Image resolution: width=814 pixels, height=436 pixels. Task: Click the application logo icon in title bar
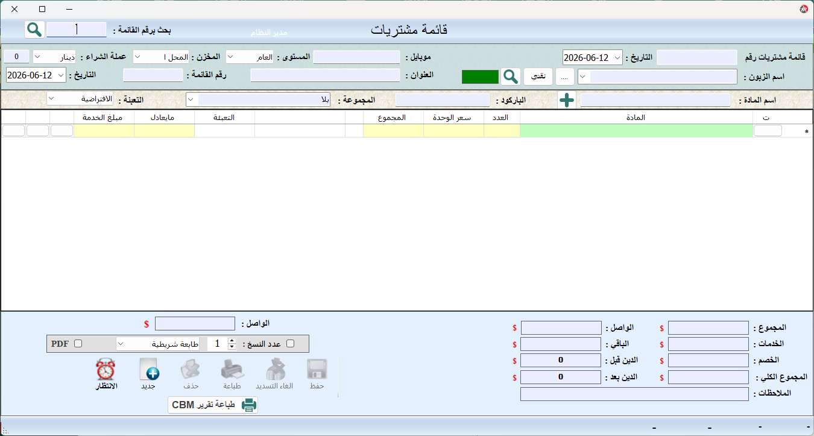tap(804, 9)
